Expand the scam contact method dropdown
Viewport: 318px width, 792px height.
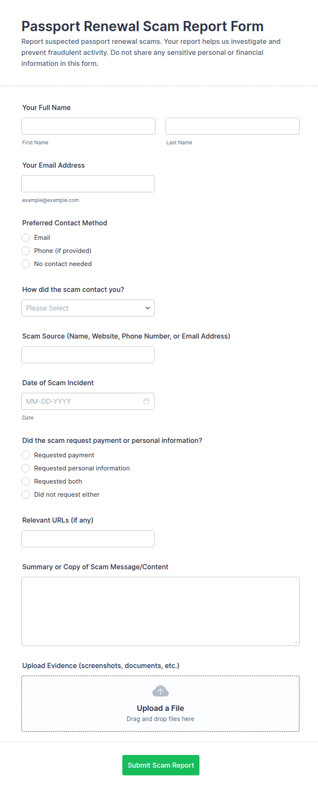coord(88,308)
